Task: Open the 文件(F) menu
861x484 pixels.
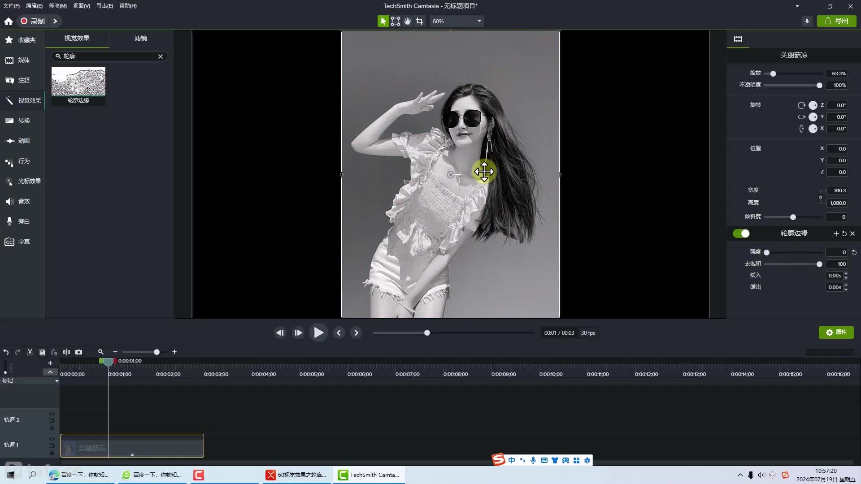Action: tap(11, 6)
